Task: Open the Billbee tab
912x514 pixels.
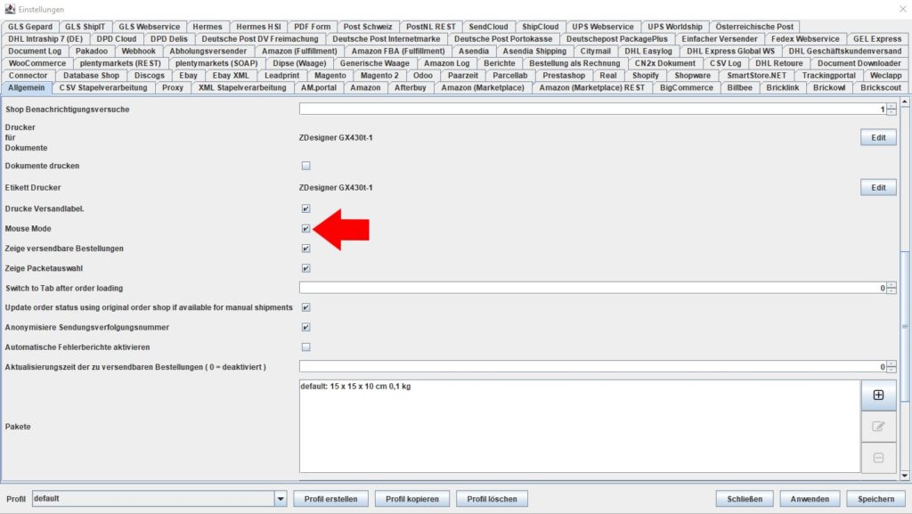Action: [739, 88]
